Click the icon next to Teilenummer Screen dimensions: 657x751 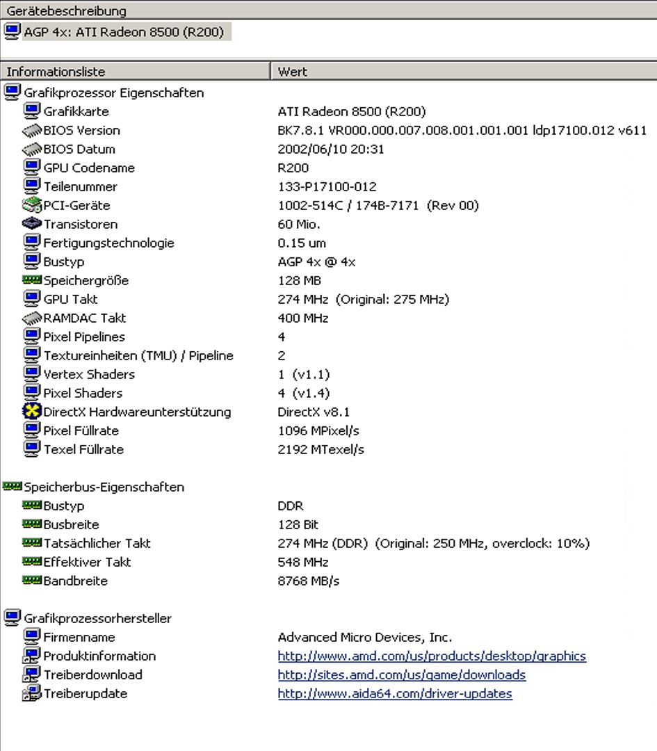[31, 186]
